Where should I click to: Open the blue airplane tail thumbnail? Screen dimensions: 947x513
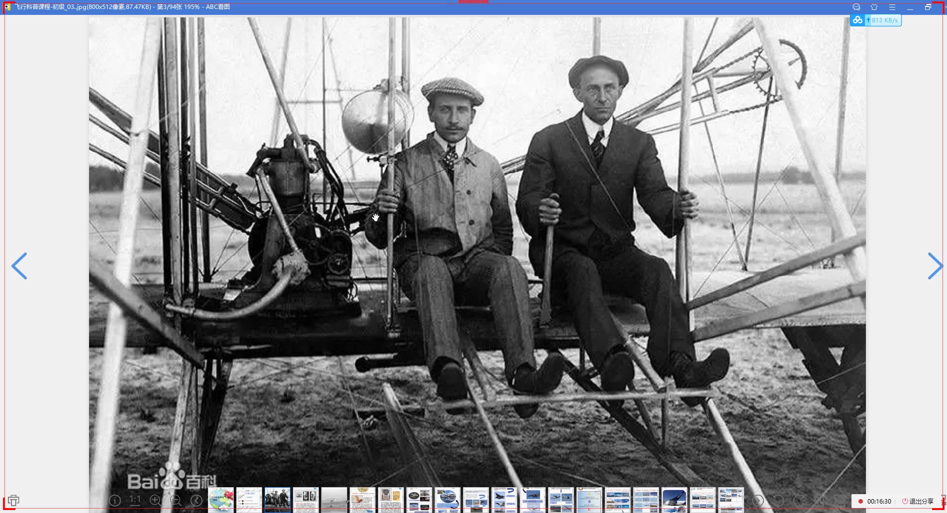pyautogui.click(x=674, y=500)
